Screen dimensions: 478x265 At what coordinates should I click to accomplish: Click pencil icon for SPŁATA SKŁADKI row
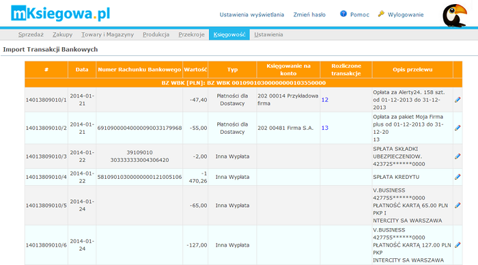coord(458,156)
